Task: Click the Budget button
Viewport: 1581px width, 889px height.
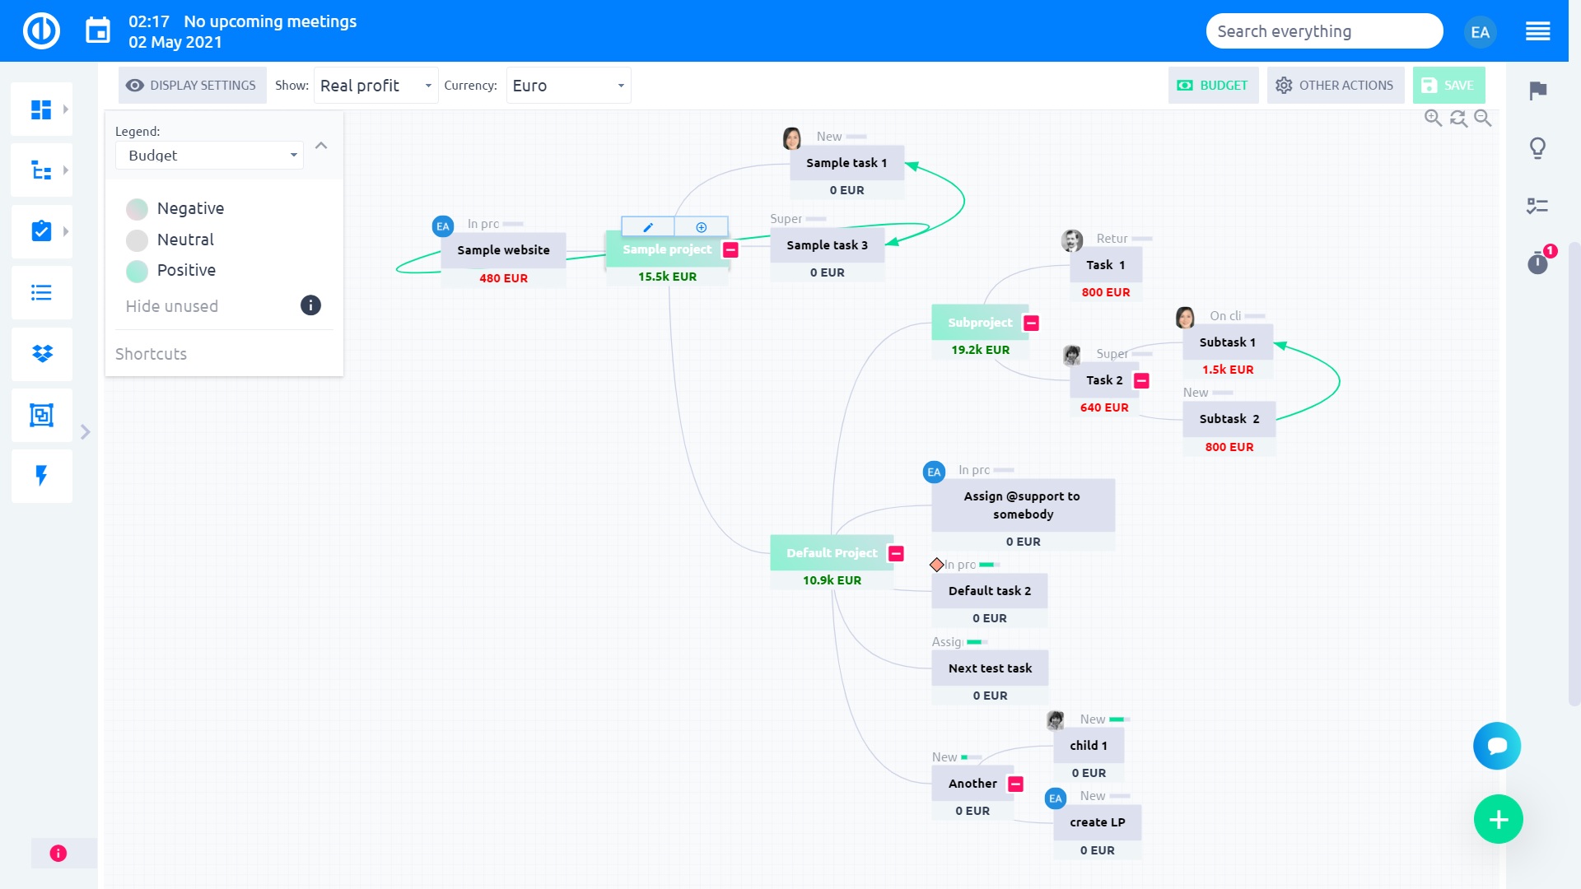Action: (1213, 86)
